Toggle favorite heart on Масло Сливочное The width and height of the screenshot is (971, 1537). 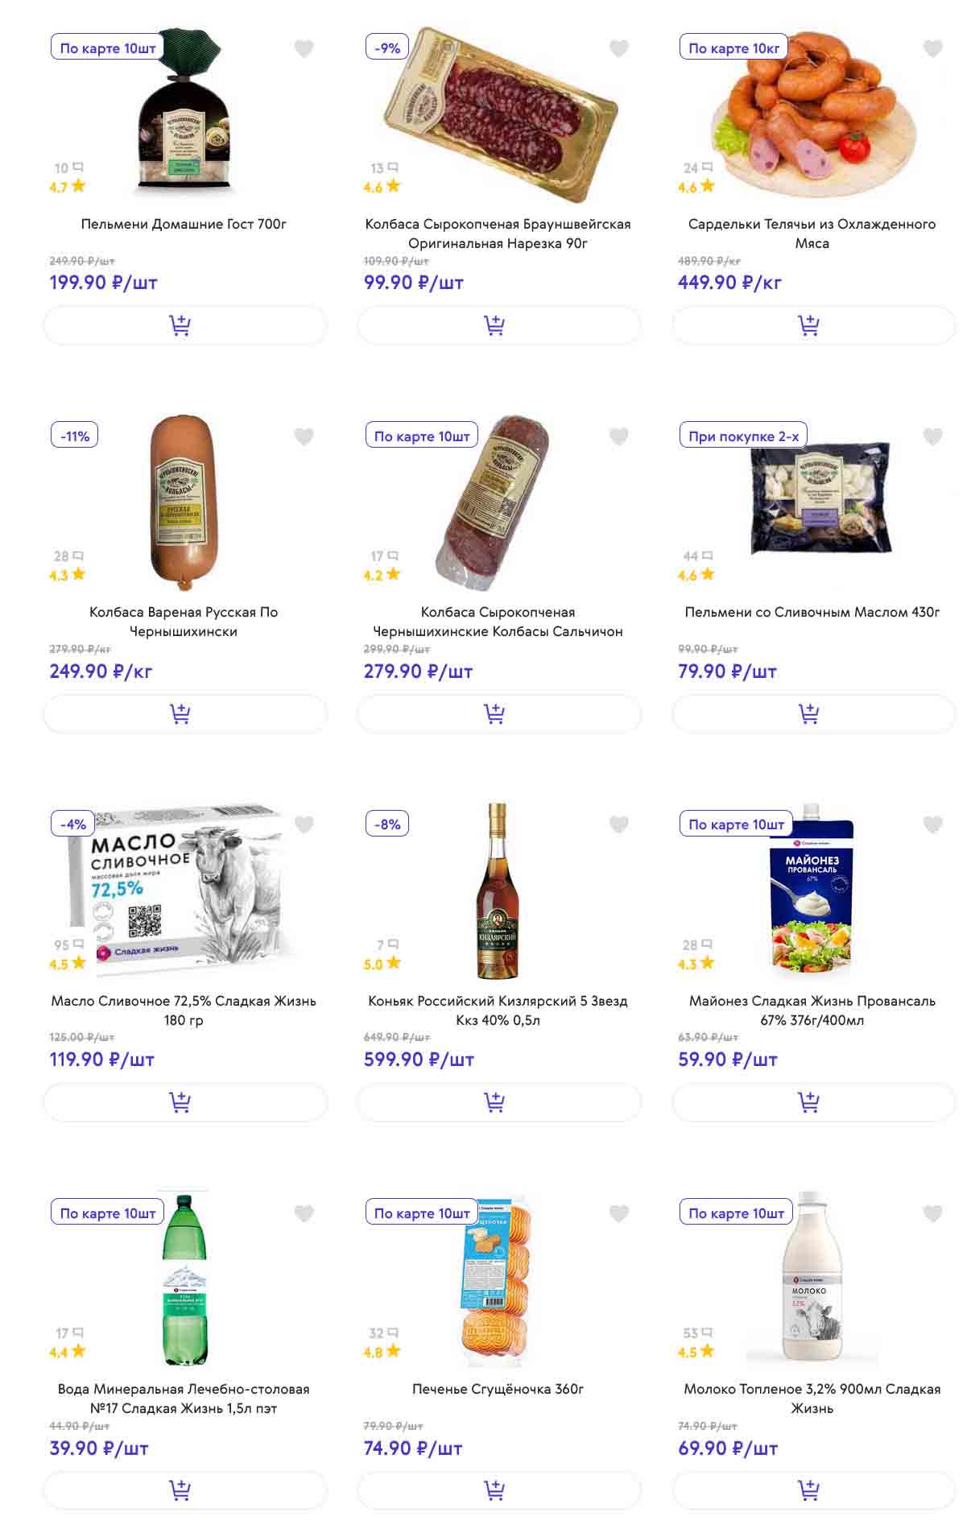pyautogui.click(x=304, y=824)
